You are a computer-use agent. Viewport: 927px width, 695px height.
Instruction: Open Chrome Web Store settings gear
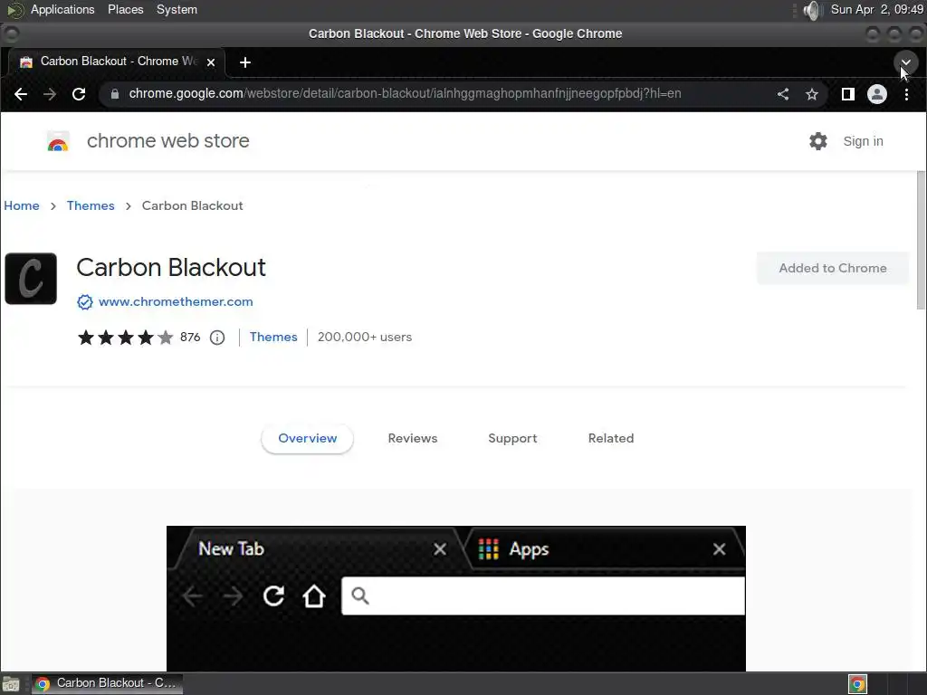tap(818, 141)
